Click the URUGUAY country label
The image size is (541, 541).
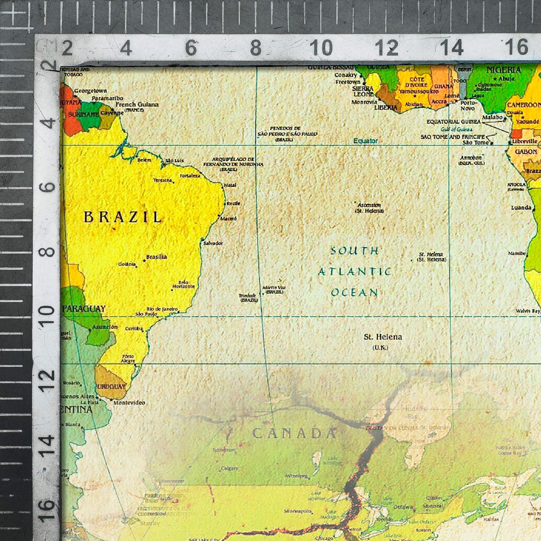coord(111,386)
